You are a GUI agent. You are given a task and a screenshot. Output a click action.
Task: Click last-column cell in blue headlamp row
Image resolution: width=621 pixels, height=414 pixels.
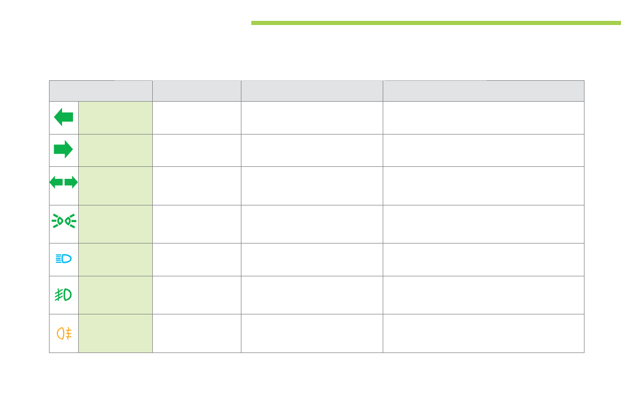pyautogui.click(x=483, y=259)
